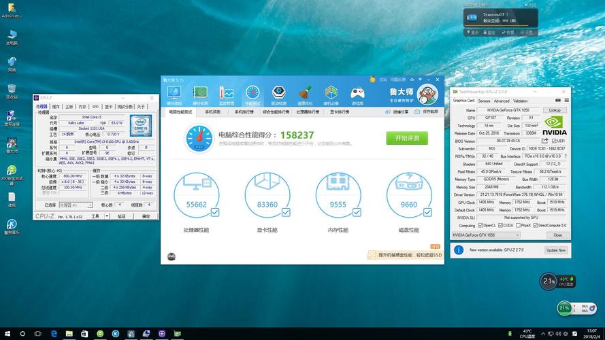Screen dimensions: 605x340
Task: Open Microsoft Edge from the taskbar
Action: point(54,333)
